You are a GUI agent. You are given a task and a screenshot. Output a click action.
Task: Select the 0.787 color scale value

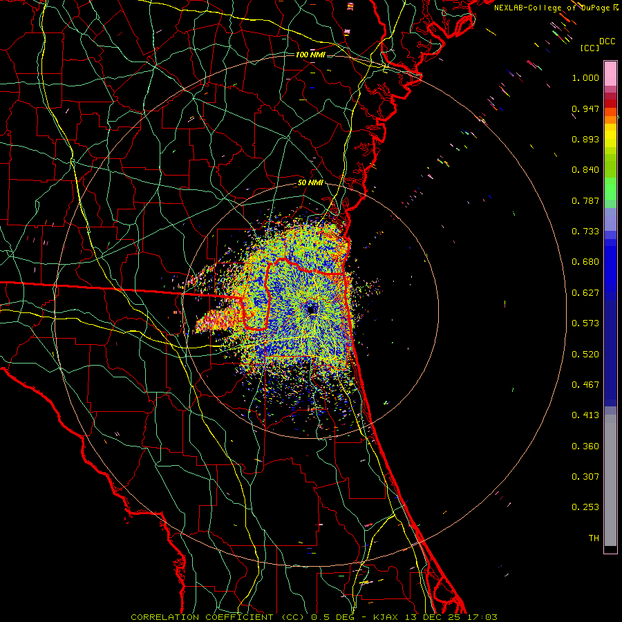[585, 200]
